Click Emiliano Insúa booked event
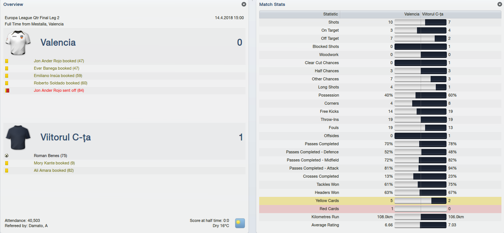 tap(58, 76)
